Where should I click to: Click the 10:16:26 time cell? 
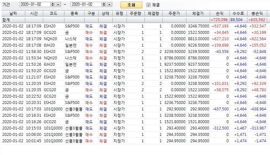[x=34, y=122]
